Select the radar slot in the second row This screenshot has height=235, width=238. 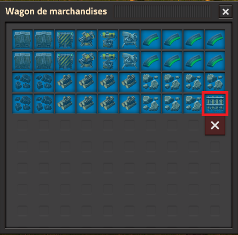129,60
